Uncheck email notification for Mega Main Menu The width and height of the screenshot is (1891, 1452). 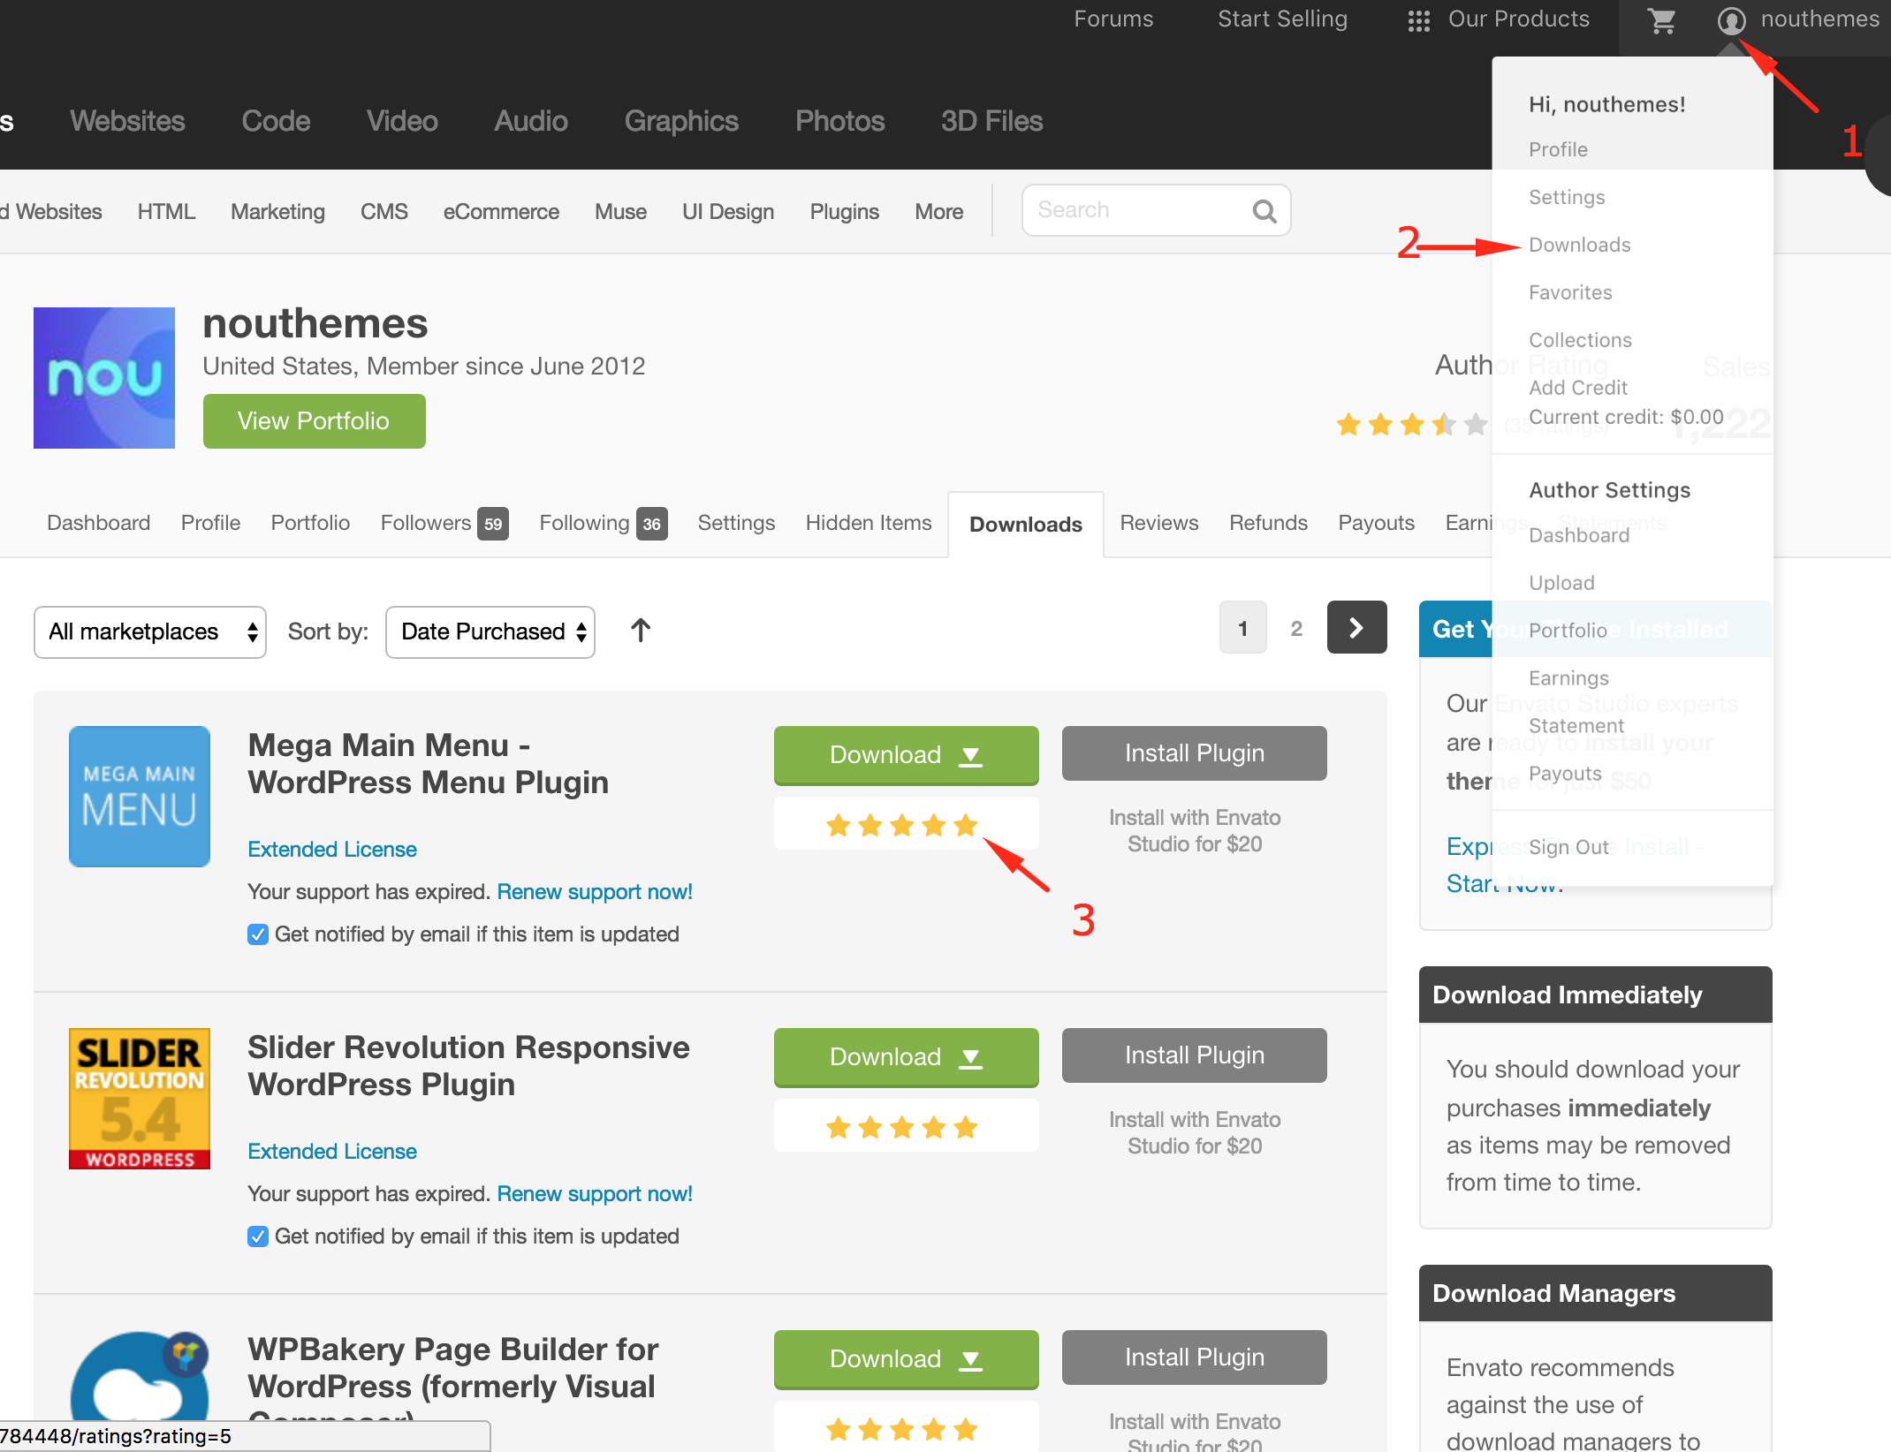pyautogui.click(x=258, y=934)
